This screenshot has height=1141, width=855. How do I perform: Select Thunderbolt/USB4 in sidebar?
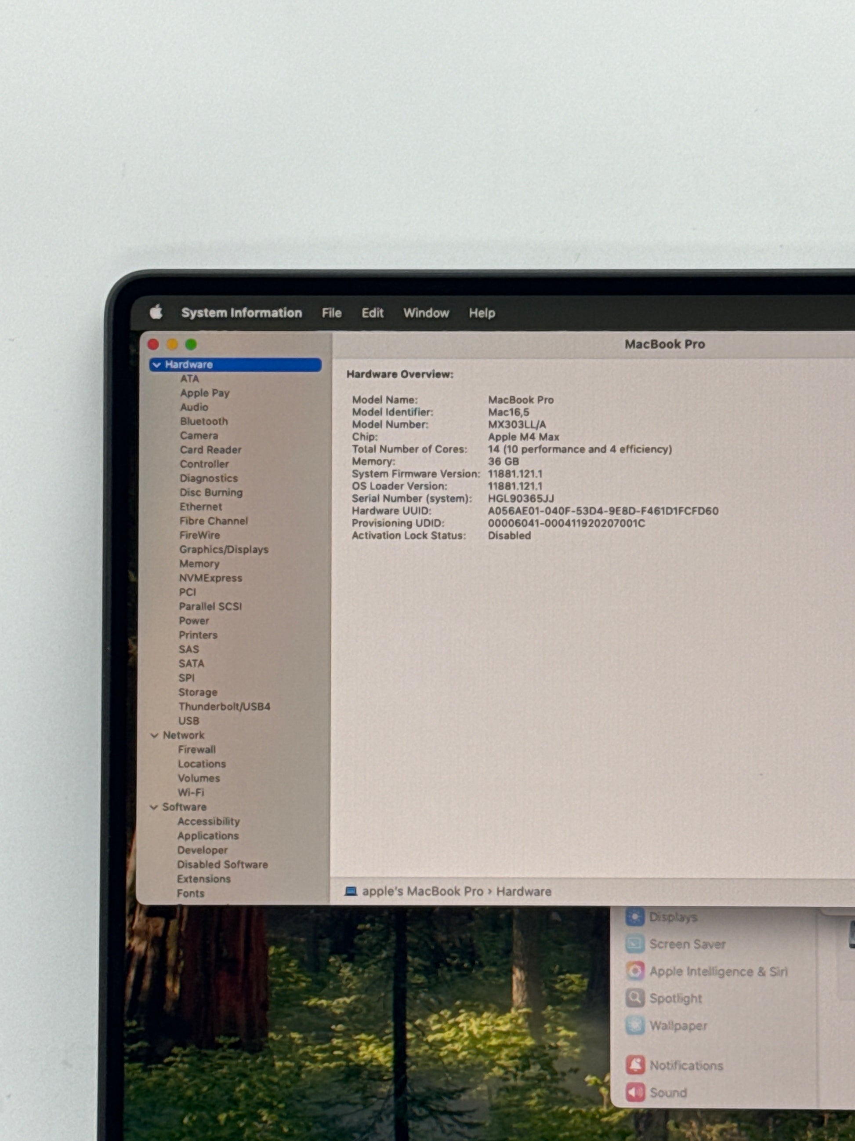224,706
